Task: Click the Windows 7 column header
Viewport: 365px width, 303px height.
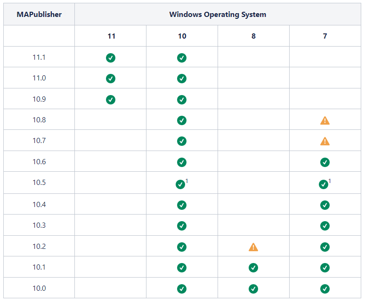Action: click(325, 36)
